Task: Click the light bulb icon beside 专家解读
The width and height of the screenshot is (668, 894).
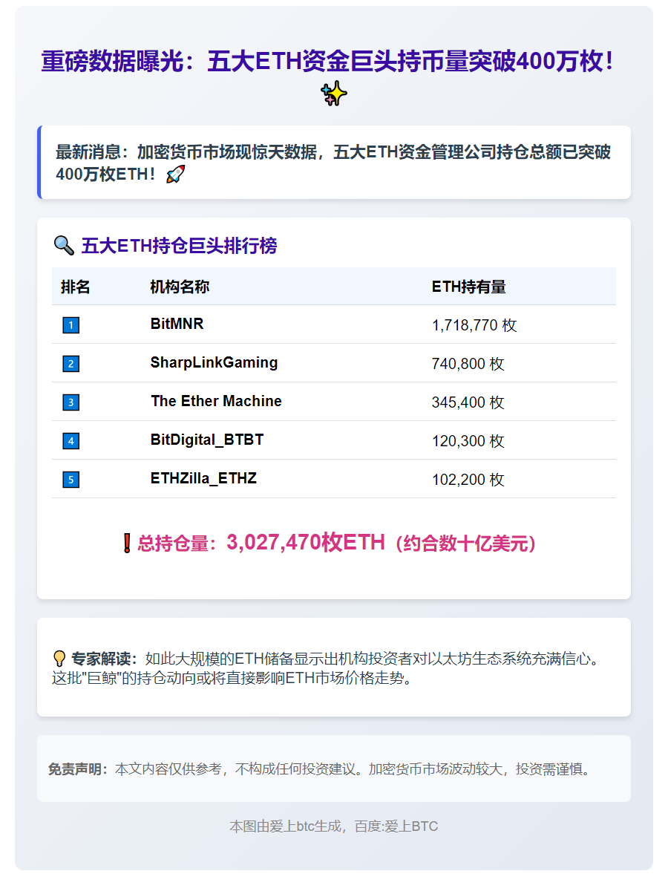Action: pos(60,659)
